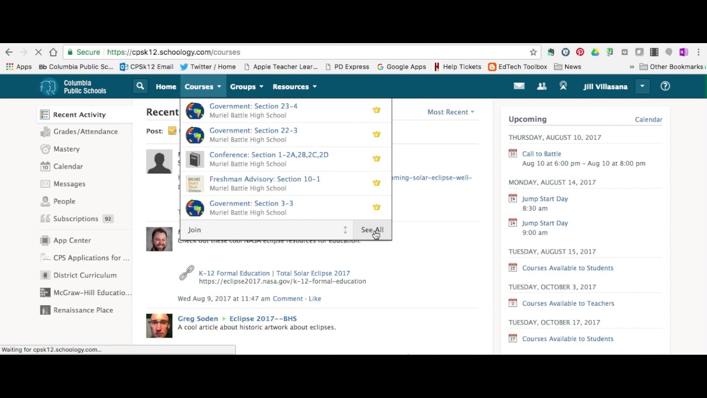Click Greg Soden's profile photo thumbnail

159,325
